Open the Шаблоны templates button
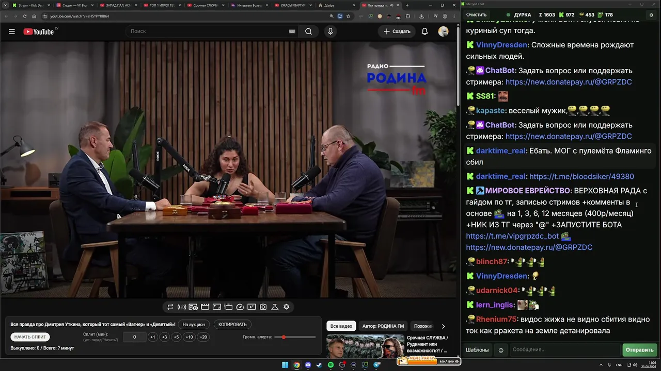The height and width of the screenshot is (371, 661). point(477,350)
